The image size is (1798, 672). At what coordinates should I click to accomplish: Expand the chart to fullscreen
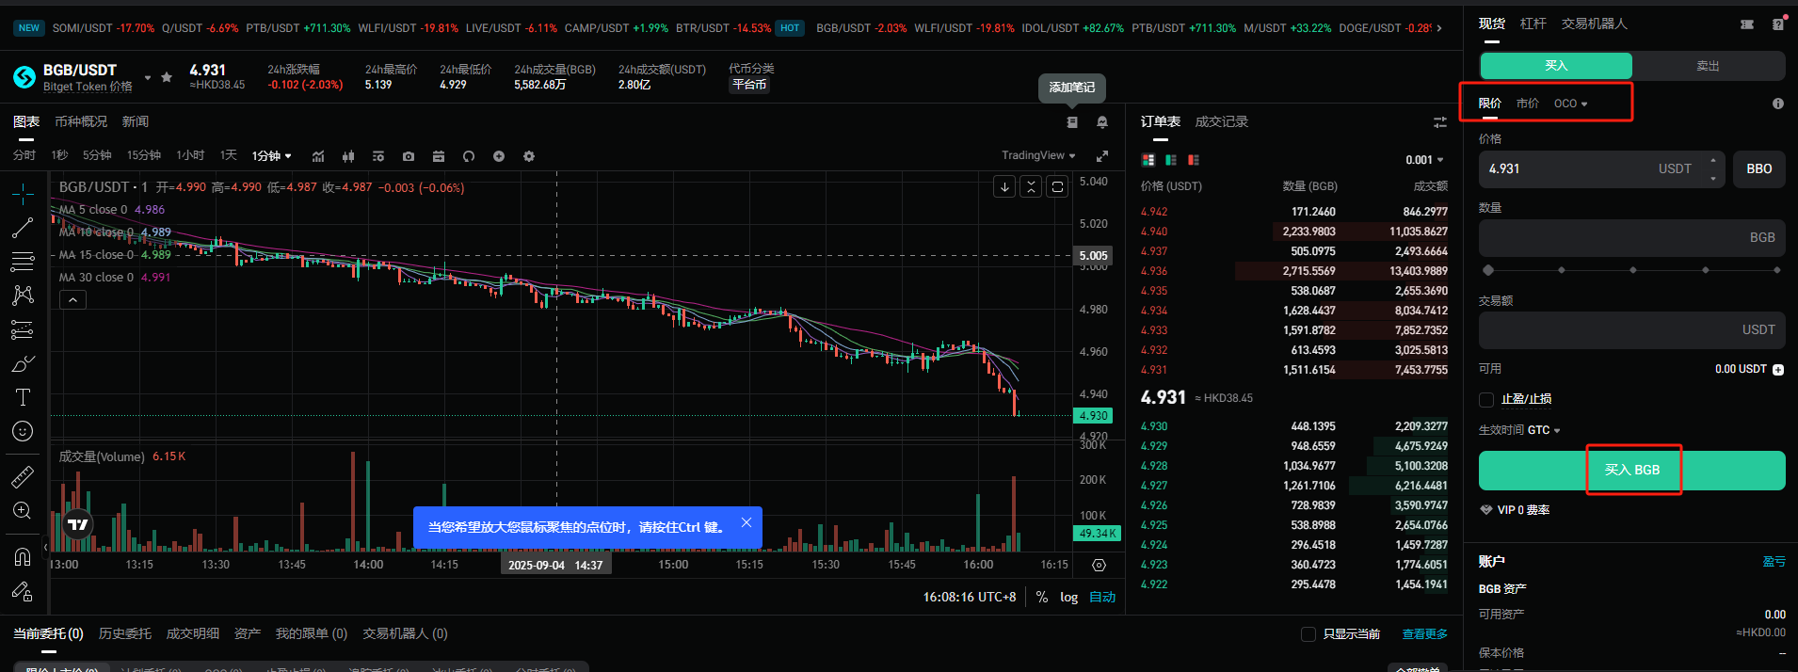(1102, 156)
